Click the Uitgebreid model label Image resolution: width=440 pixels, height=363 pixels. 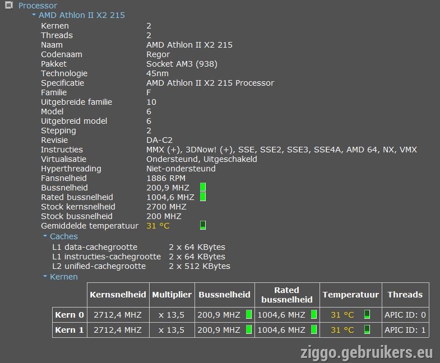74,121
